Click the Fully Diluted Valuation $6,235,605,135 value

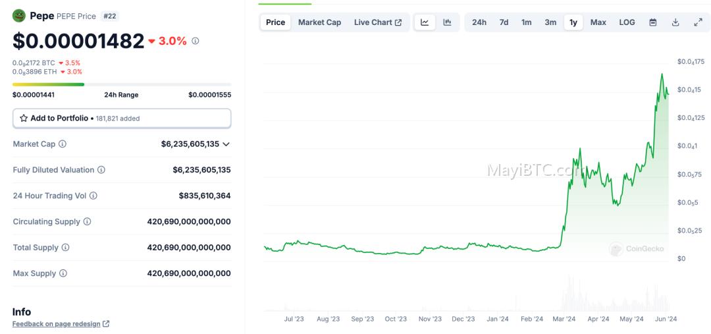[x=202, y=170]
